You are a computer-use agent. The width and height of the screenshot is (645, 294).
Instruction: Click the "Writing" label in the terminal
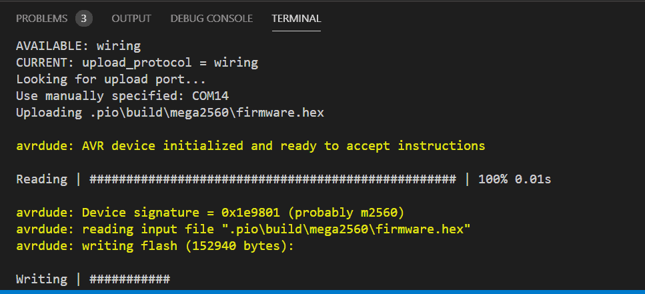pyautogui.click(x=41, y=279)
